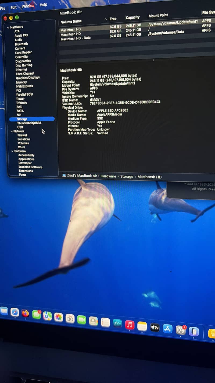215x383 pixels.
Task: Open the Photos app in the Dock
Action: pos(58,317)
